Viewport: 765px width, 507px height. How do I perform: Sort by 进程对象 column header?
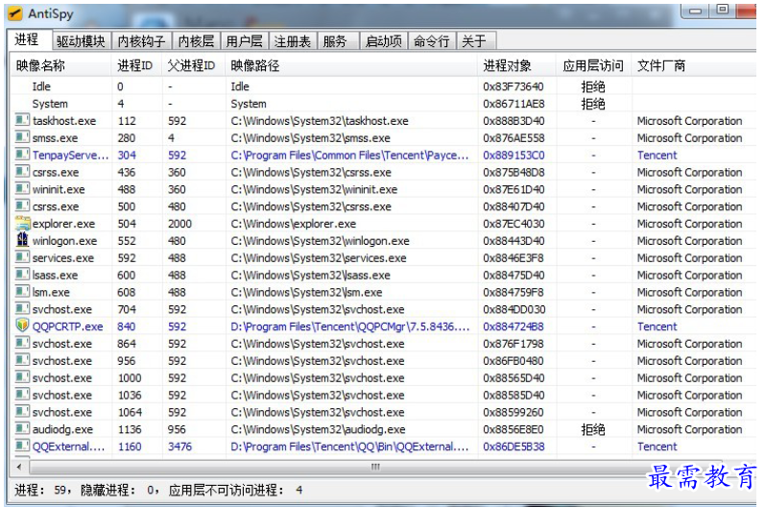(x=517, y=65)
